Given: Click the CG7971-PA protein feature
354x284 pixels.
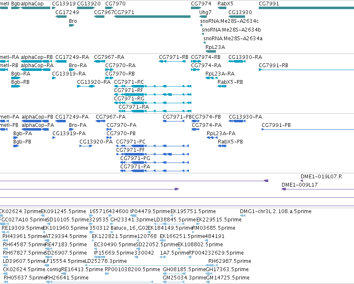Looking at the screenshot, I should pyautogui.click(x=154, y=171).
